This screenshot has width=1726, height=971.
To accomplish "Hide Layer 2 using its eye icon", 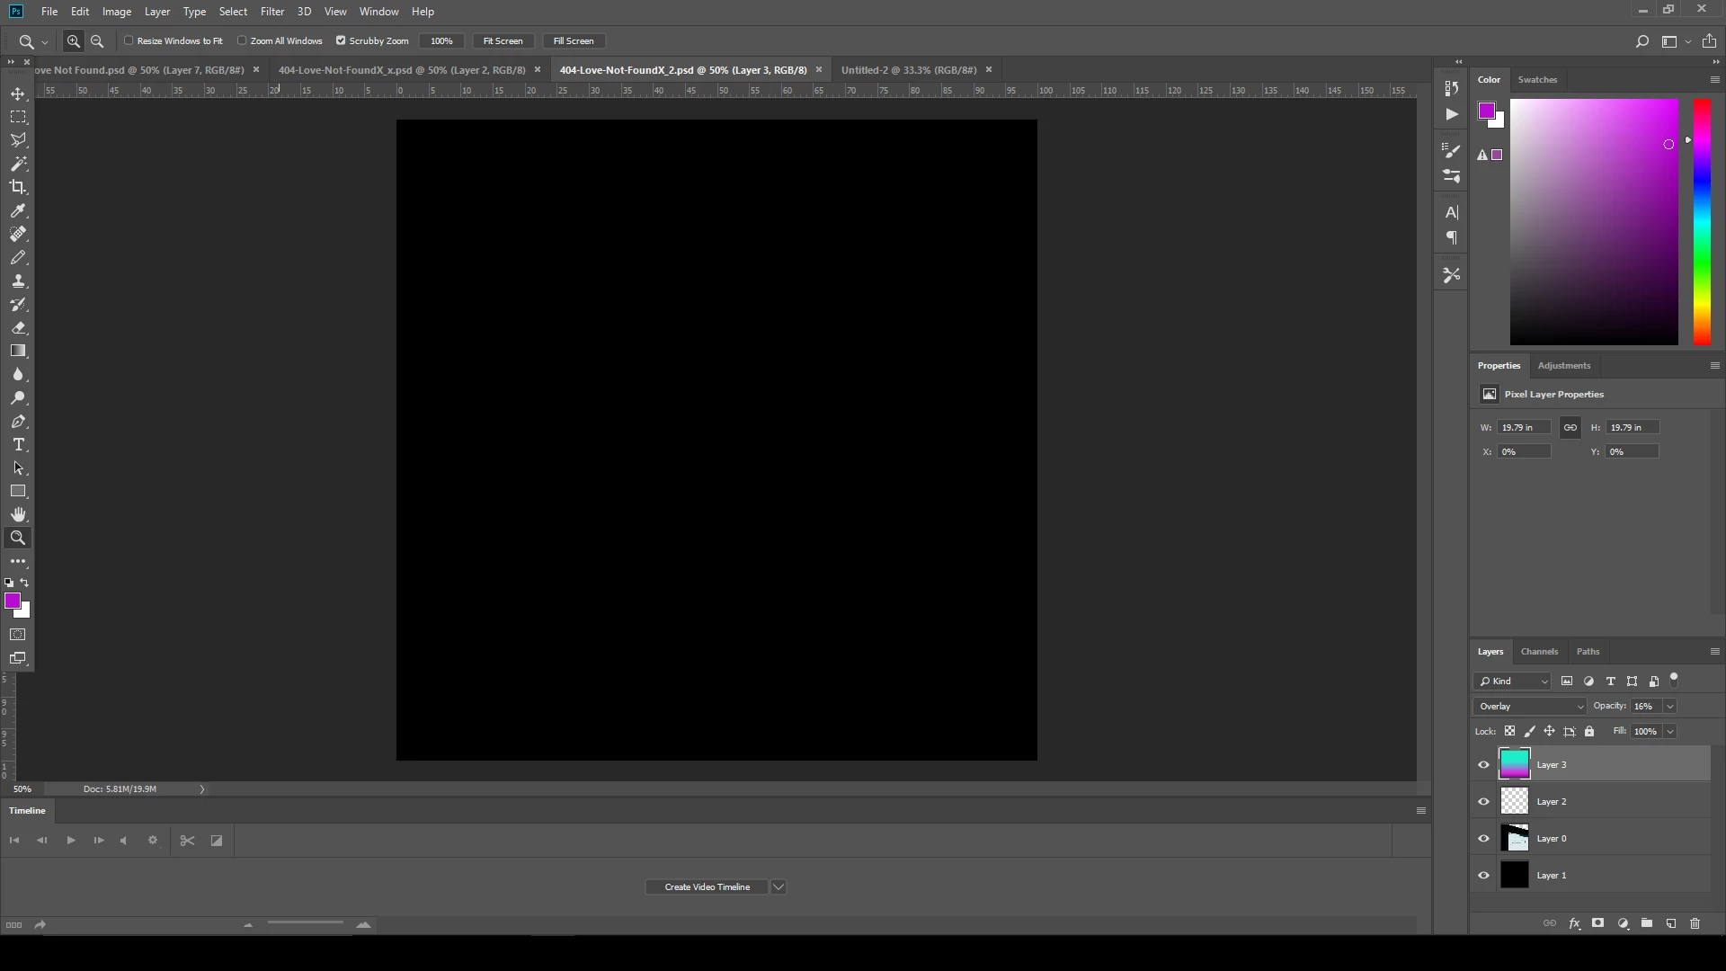I will coord(1483,802).
